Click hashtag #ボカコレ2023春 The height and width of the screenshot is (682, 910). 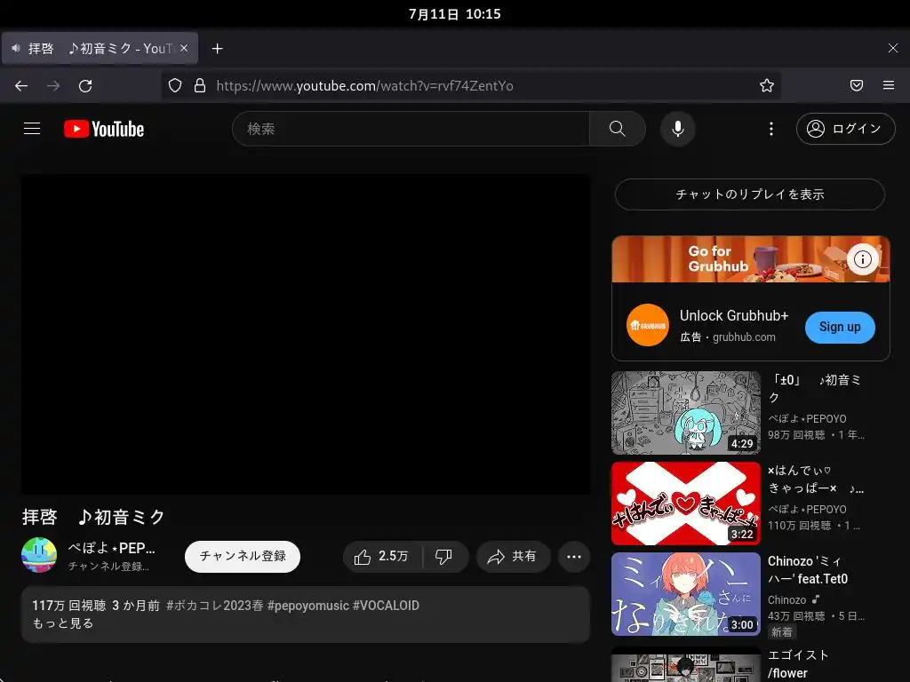pos(215,606)
